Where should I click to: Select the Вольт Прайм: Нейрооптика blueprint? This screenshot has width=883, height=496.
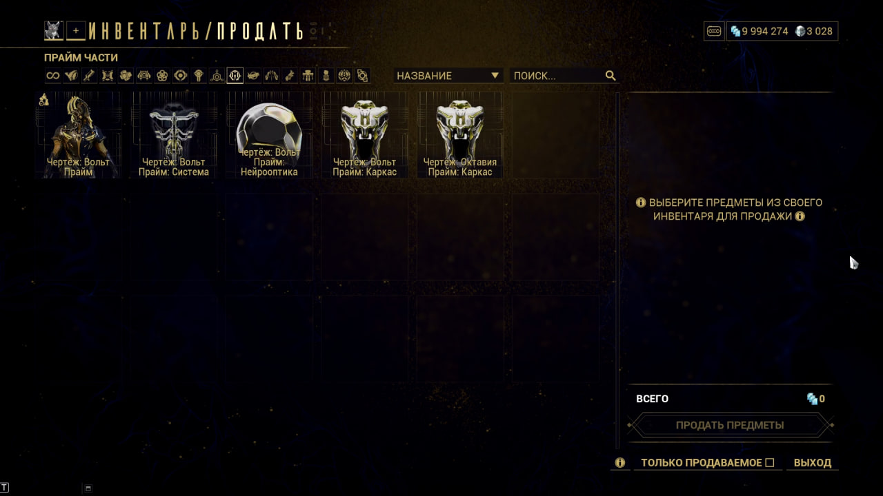269,136
